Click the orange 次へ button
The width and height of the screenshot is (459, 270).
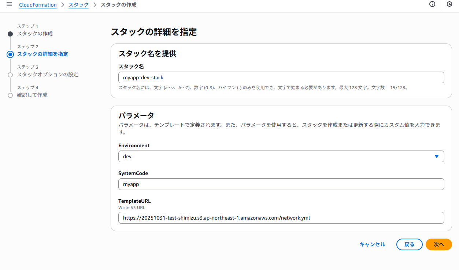(x=438, y=244)
